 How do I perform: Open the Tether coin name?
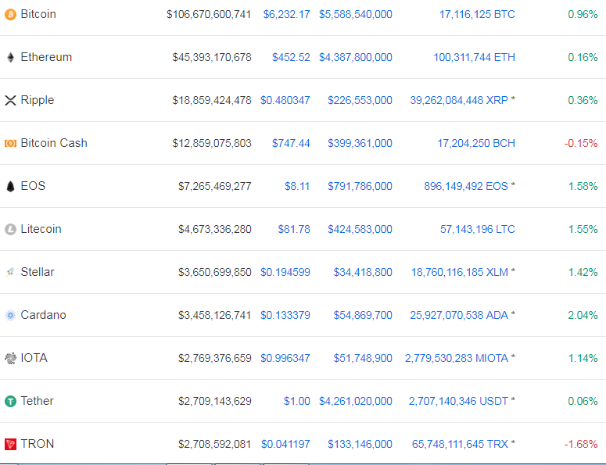click(x=37, y=401)
